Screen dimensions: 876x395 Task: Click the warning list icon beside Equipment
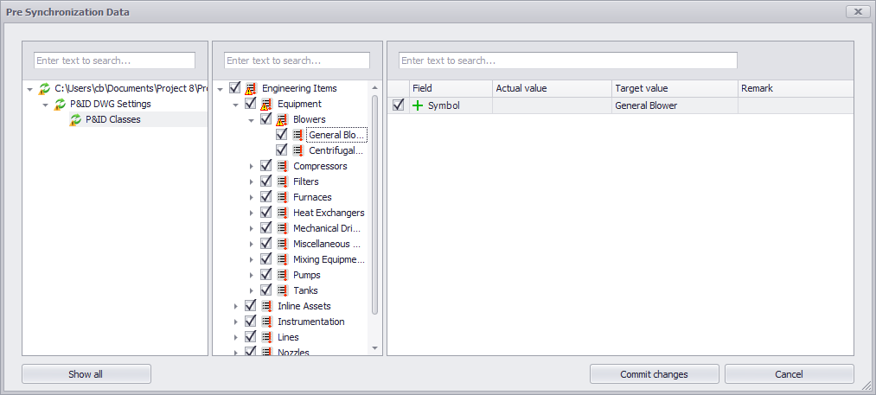(266, 104)
